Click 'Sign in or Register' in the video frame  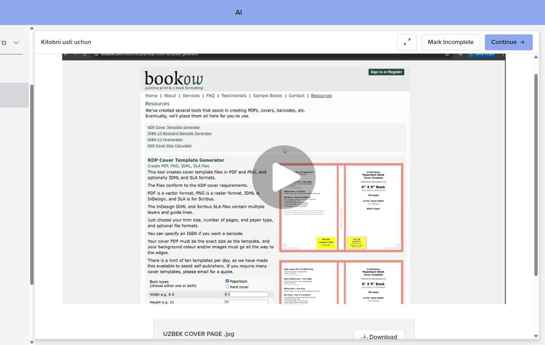(x=386, y=72)
